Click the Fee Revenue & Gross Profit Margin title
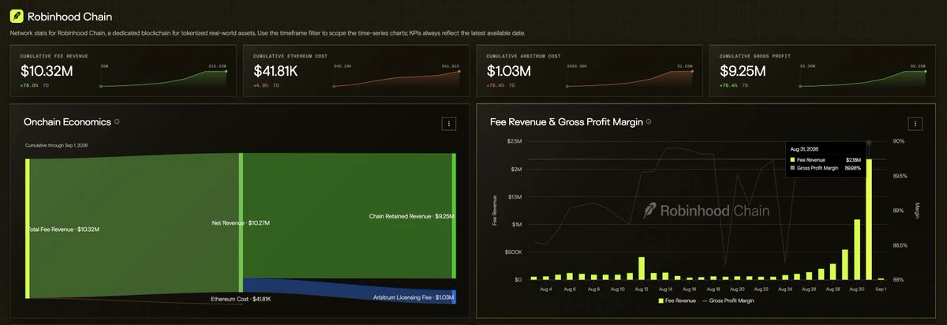This screenshot has width=947, height=325. point(566,122)
